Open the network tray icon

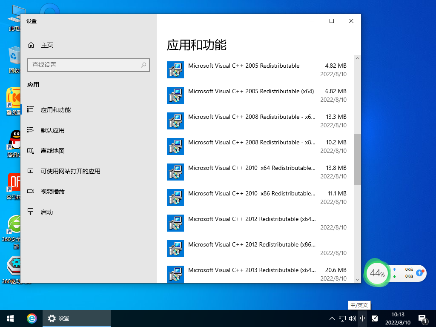point(342,318)
